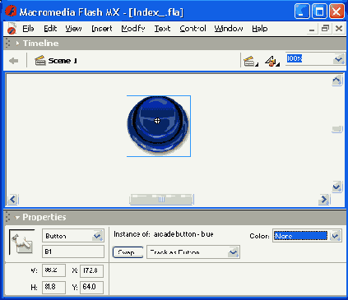
Task: Click the stage scroll up arrow
Action: coord(336,81)
